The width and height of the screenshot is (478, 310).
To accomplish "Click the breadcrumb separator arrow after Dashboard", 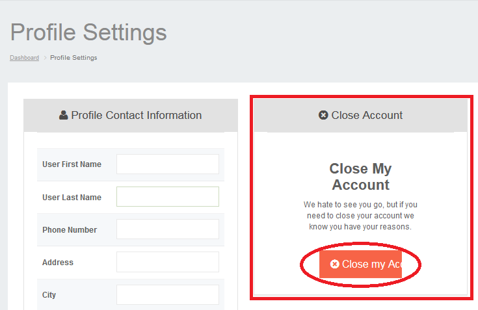I will 45,58.
